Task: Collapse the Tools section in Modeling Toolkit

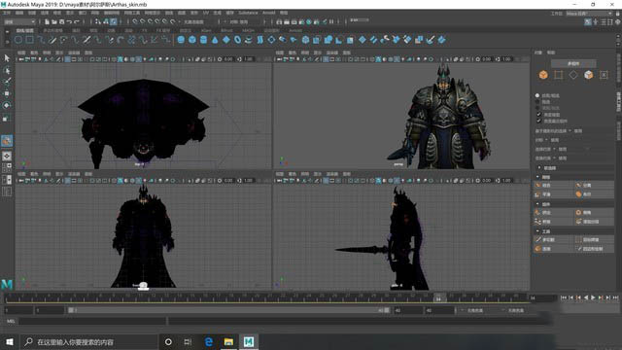Action: pyautogui.click(x=537, y=231)
